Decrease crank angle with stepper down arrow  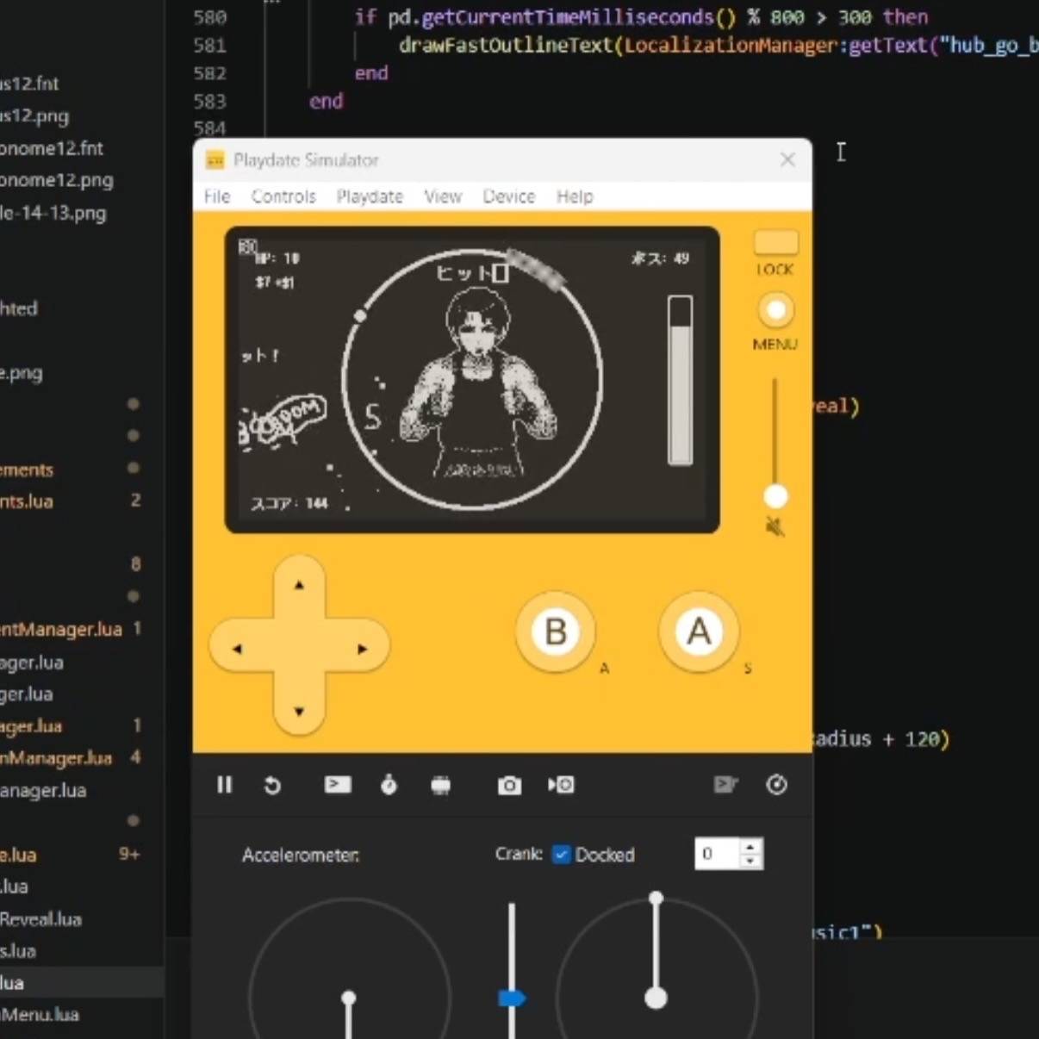tap(750, 862)
